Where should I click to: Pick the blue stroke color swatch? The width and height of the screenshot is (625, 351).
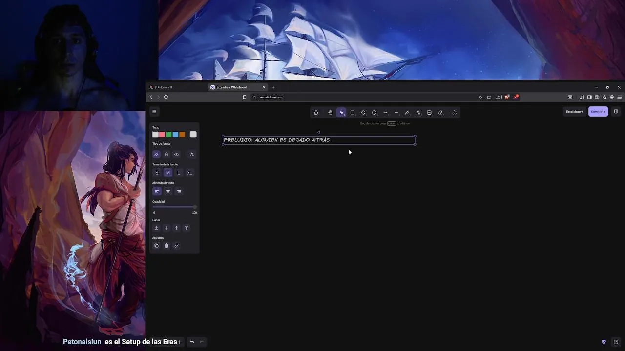click(176, 135)
